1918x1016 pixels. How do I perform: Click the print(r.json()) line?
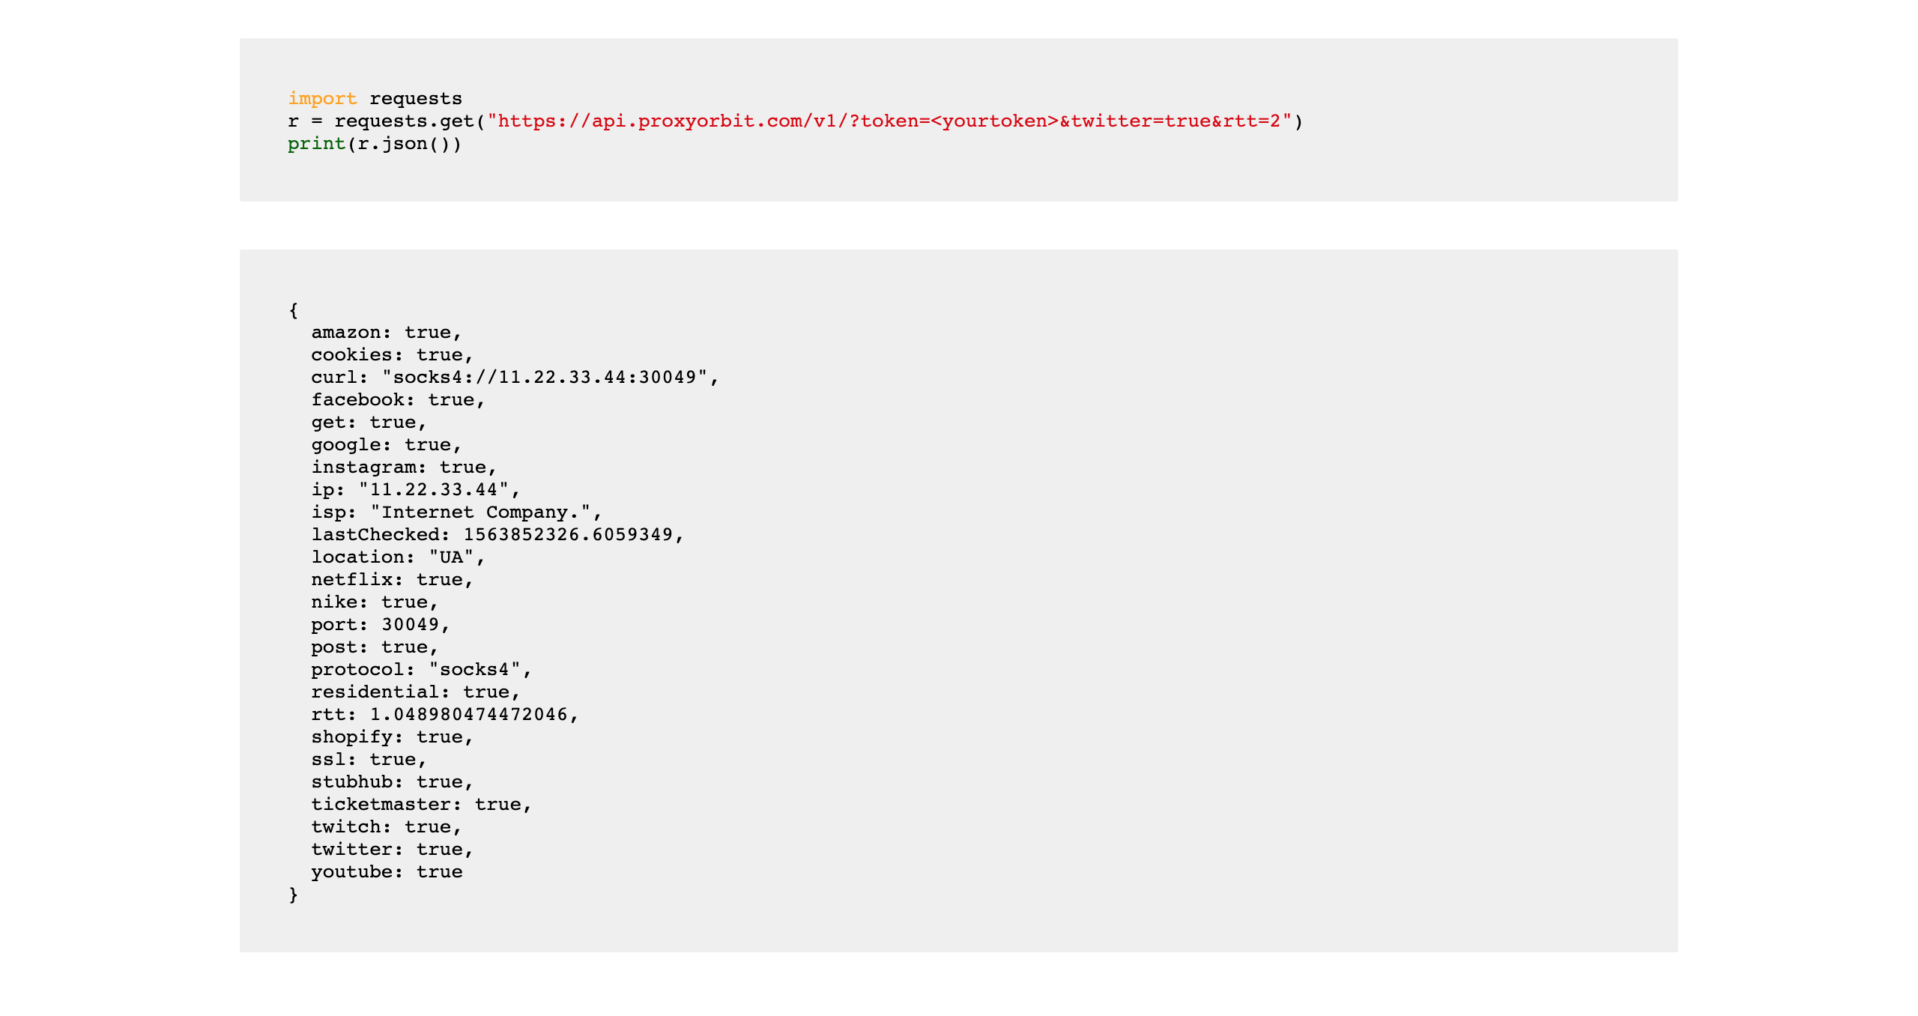pos(375,144)
